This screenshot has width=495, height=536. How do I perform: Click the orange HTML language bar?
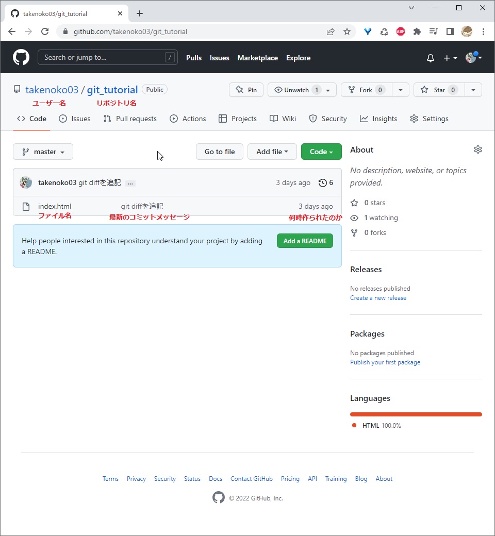tap(416, 414)
